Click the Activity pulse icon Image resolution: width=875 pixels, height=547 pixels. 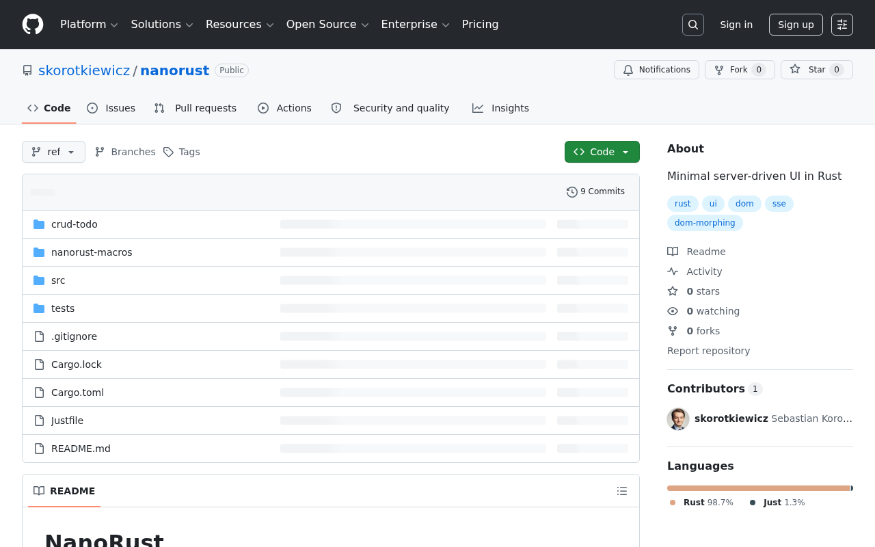[673, 271]
